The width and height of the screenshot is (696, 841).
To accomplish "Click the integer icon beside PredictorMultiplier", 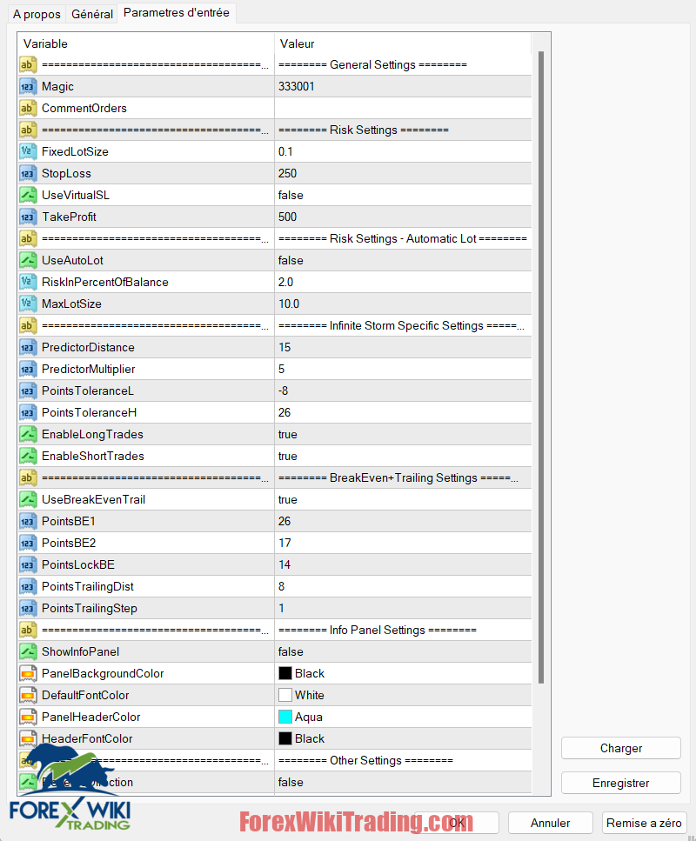I will click(28, 369).
